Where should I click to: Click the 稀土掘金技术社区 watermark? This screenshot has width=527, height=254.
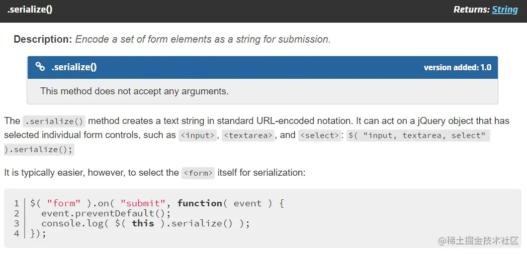pyautogui.click(x=478, y=240)
